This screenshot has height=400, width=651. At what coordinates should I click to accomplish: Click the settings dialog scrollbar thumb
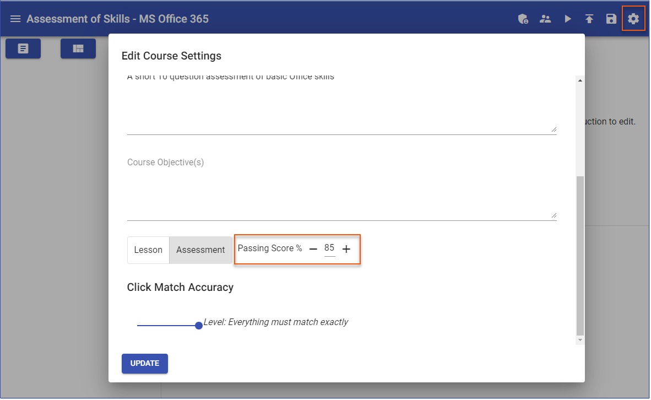tap(580, 256)
